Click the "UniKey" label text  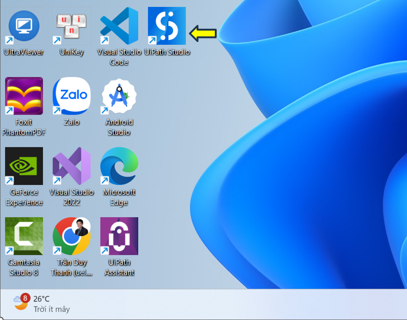72,53
